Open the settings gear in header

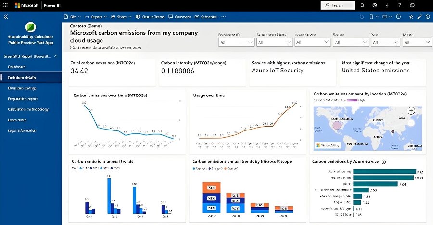[375, 5]
